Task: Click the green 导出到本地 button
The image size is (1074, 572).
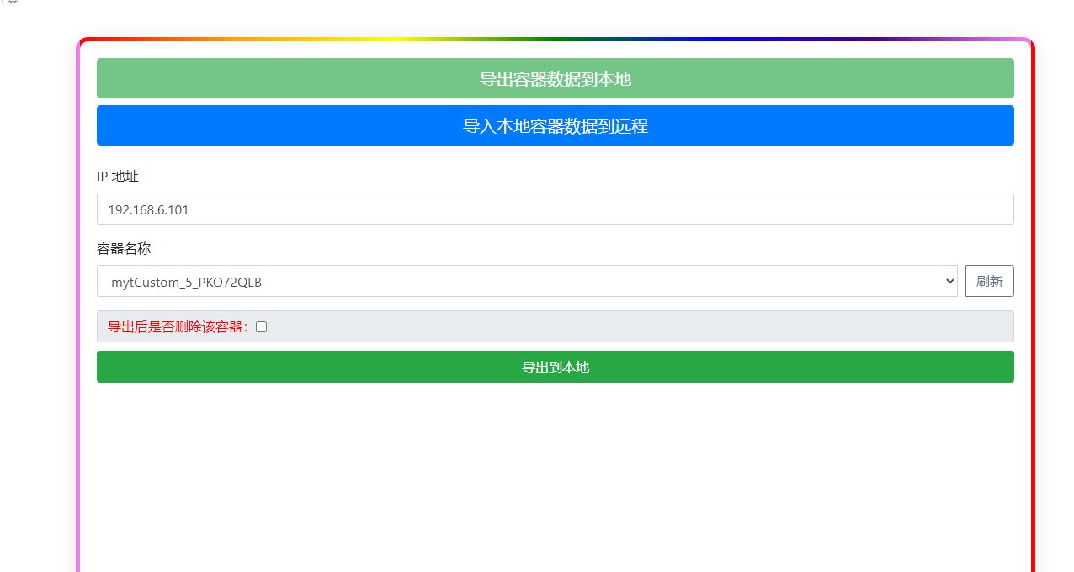Action: [555, 367]
